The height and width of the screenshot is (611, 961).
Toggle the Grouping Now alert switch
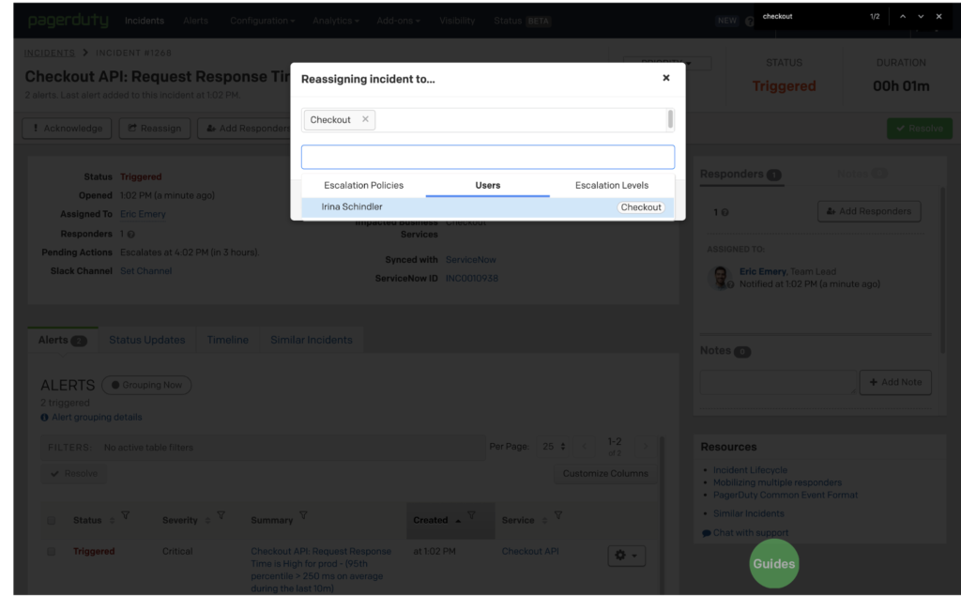[x=145, y=385]
